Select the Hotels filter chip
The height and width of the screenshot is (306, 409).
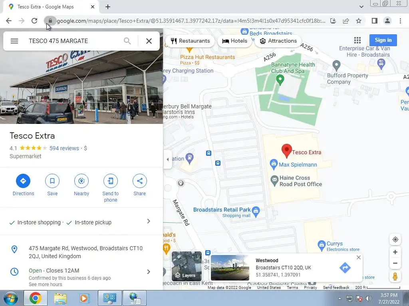click(234, 41)
